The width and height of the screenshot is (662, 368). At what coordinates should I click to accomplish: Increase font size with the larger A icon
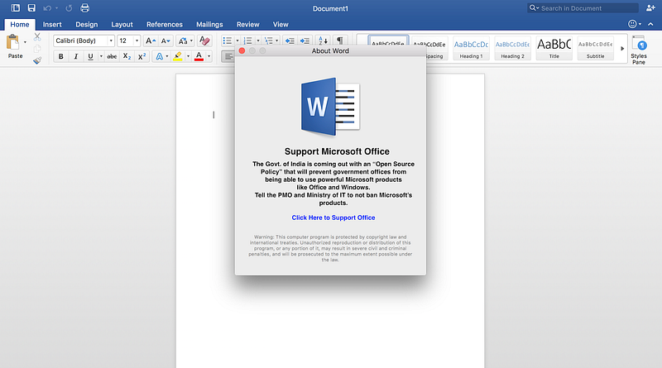coord(151,41)
